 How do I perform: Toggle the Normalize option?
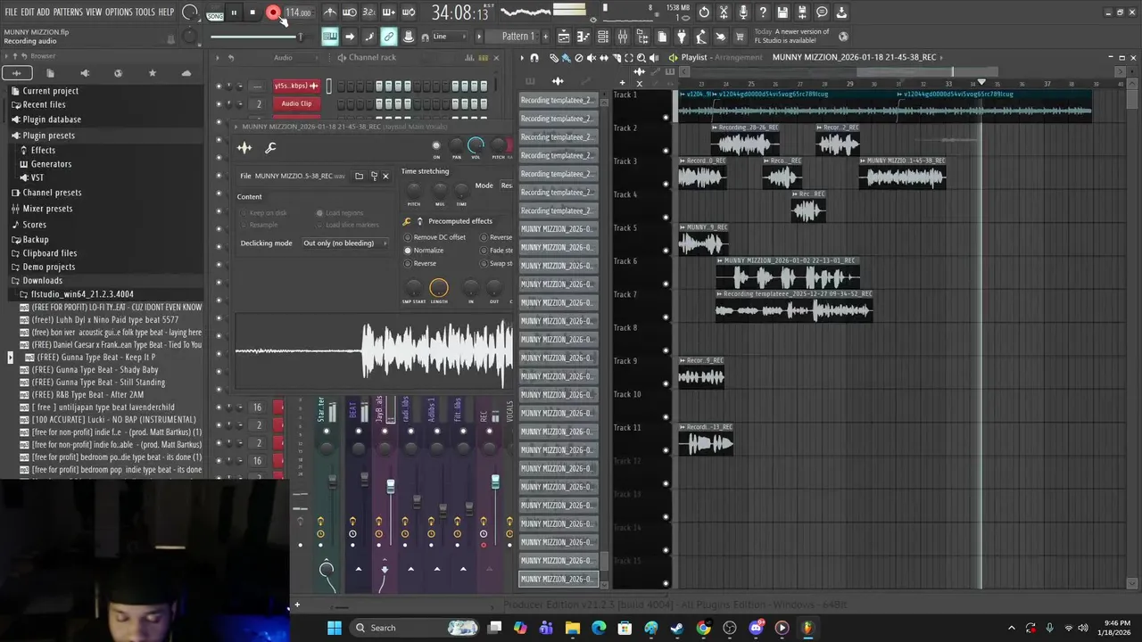point(425,251)
